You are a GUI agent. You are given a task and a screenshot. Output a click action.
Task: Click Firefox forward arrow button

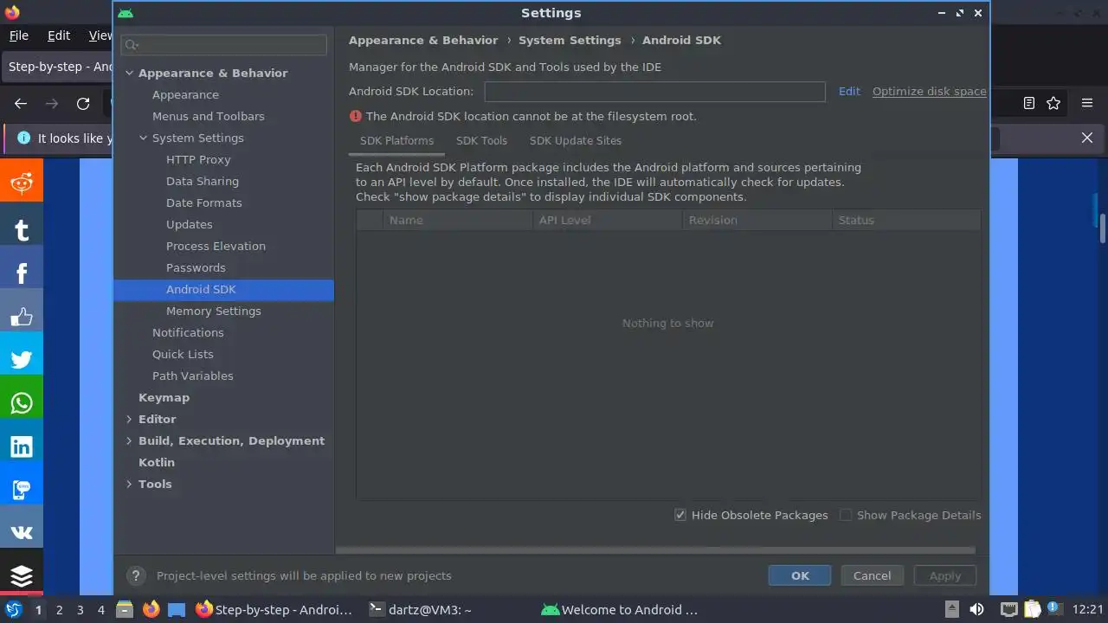(x=52, y=103)
